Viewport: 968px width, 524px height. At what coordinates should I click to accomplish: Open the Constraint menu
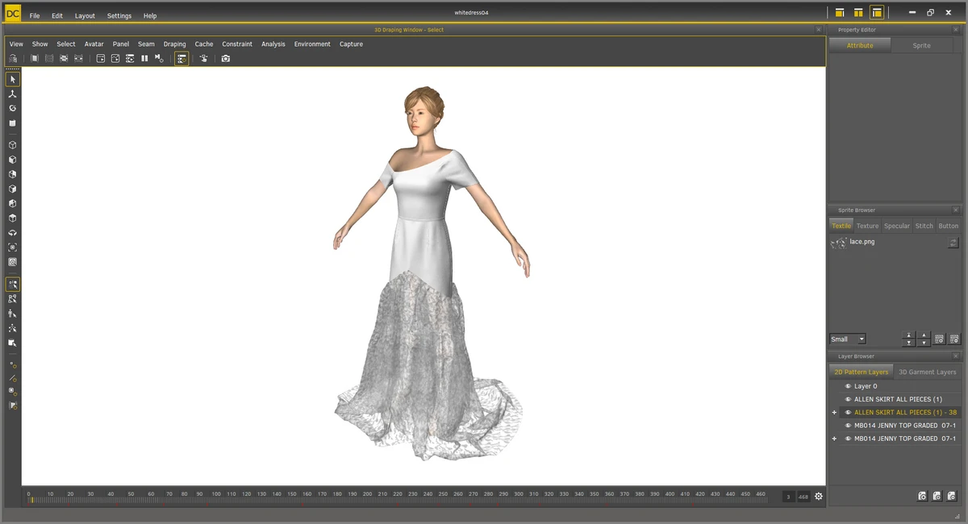pos(237,44)
